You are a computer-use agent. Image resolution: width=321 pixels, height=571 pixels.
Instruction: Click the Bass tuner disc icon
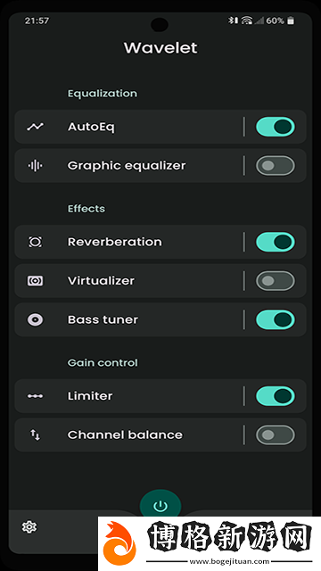click(x=36, y=319)
